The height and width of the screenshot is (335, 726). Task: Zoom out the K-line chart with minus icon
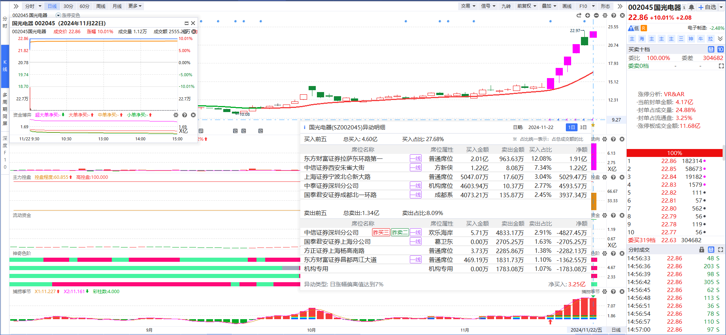[x=596, y=15]
